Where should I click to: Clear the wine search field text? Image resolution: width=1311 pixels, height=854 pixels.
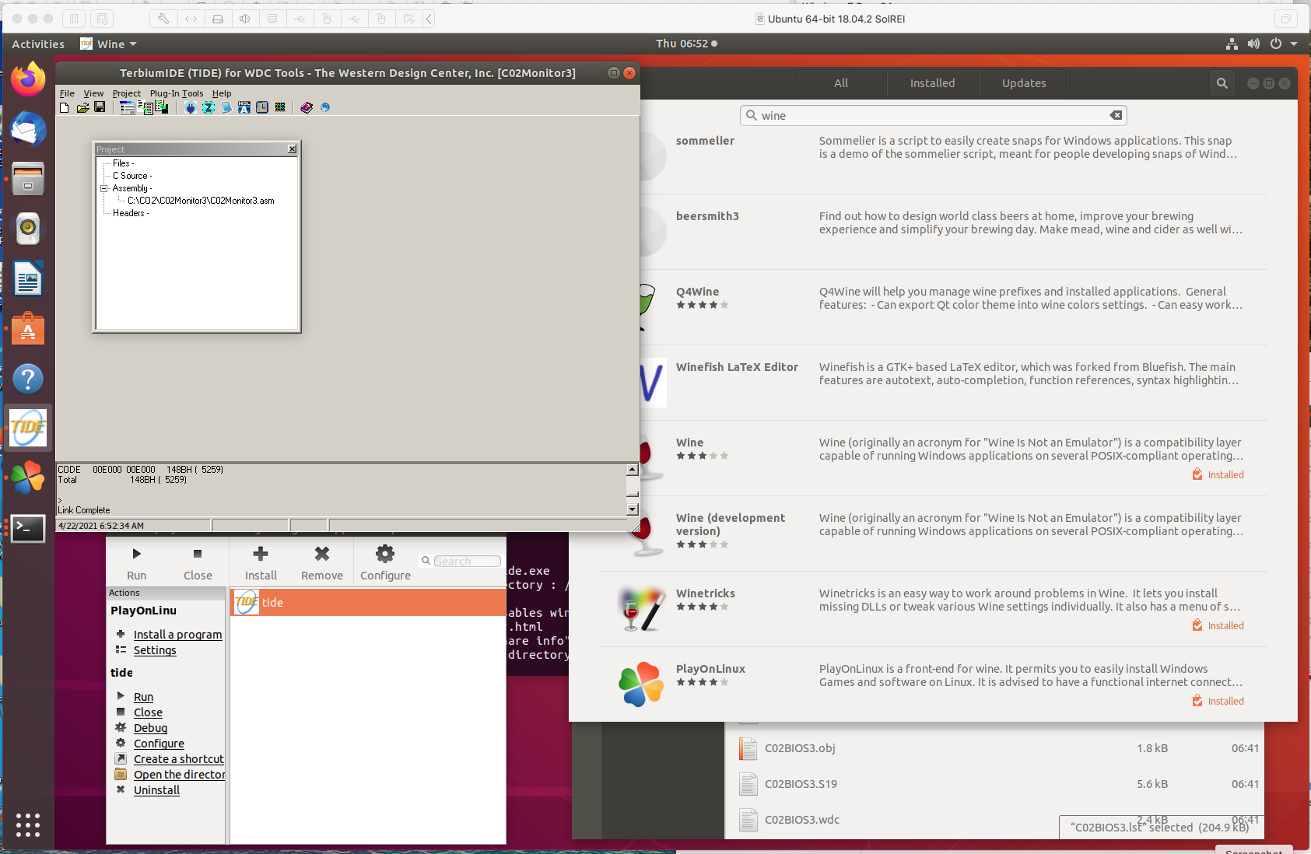point(1116,115)
